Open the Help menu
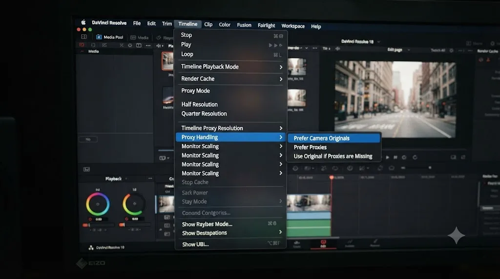 click(316, 26)
